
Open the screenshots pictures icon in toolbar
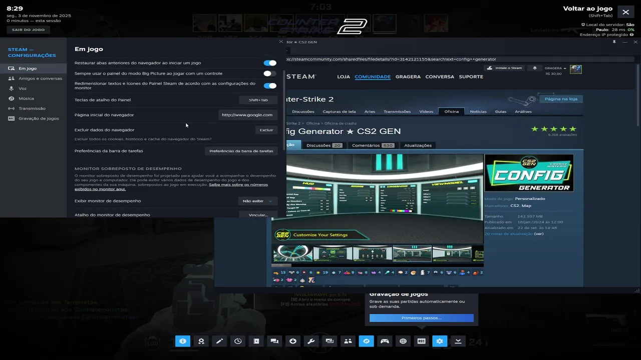[x=330, y=341]
